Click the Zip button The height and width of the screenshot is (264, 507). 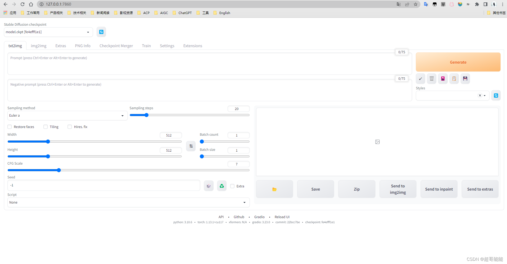(357, 189)
